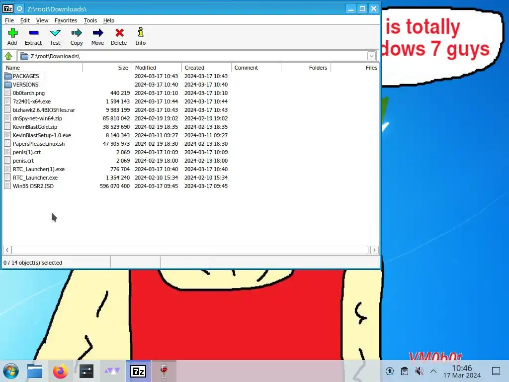Click the 7-Zip taskbar button

pos(138,371)
